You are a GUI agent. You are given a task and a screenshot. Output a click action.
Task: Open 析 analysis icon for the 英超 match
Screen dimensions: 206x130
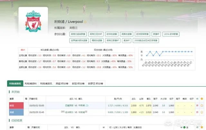coord(197,113)
